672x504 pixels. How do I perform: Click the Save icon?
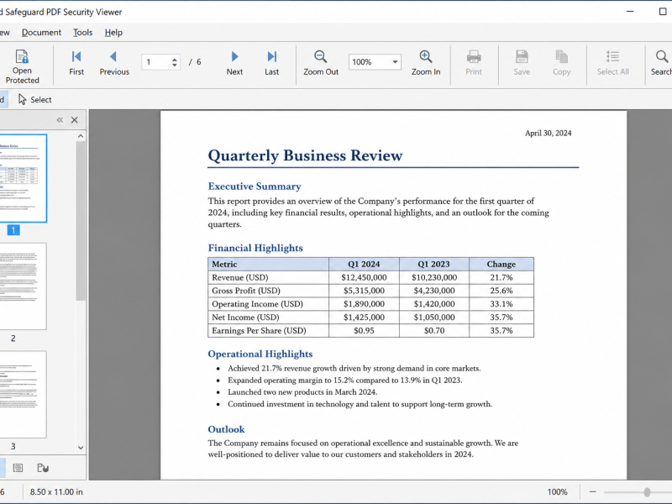[x=522, y=56]
